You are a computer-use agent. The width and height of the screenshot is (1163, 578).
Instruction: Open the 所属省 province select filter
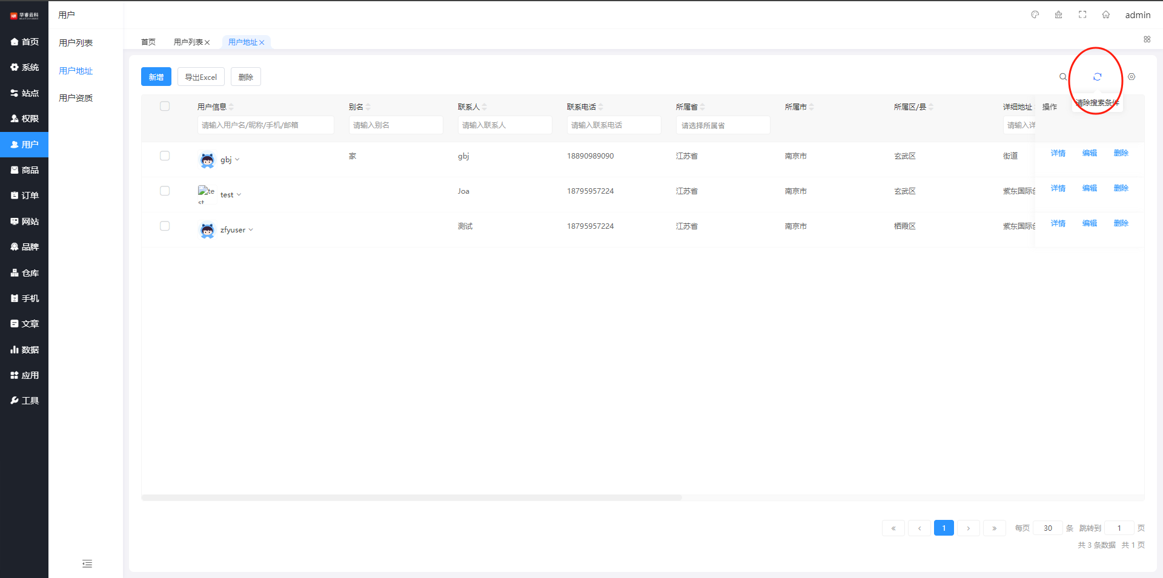point(723,125)
